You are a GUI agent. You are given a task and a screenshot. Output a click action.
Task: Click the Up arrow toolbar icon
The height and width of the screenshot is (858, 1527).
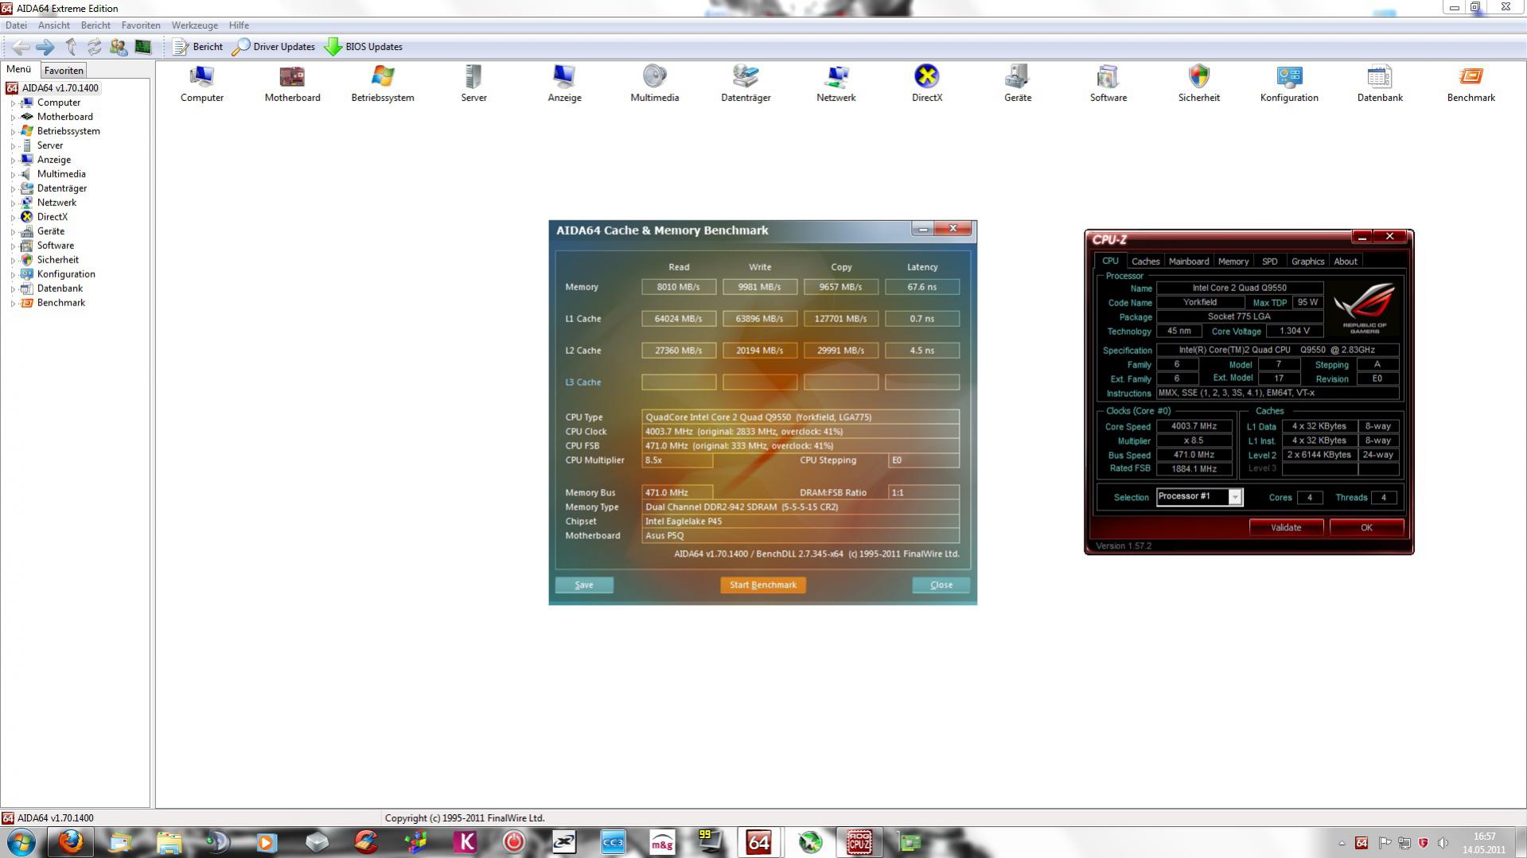tap(71, 47)
